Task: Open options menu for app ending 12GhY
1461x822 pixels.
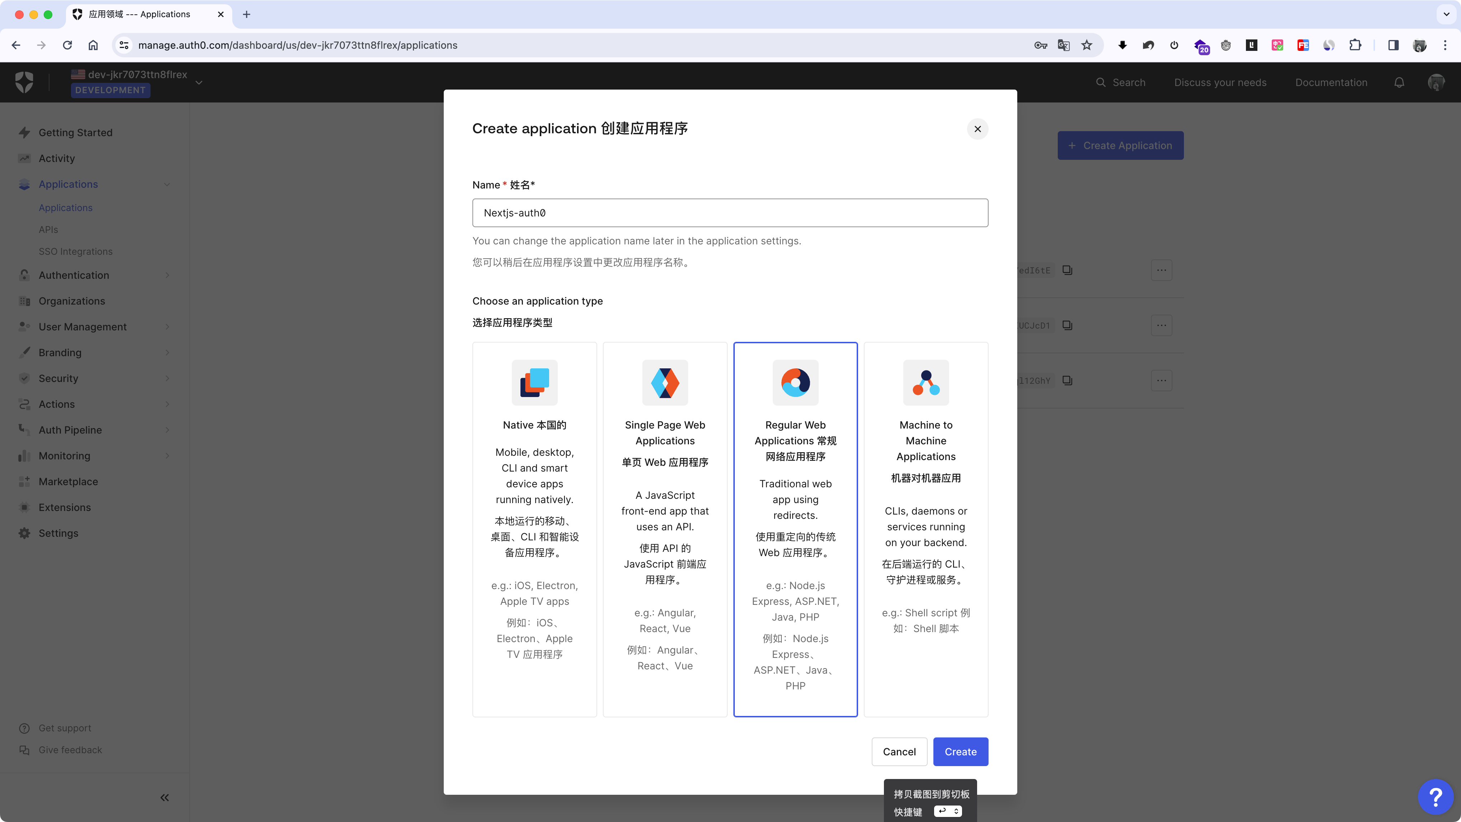Action: [x=1161, y=381]
